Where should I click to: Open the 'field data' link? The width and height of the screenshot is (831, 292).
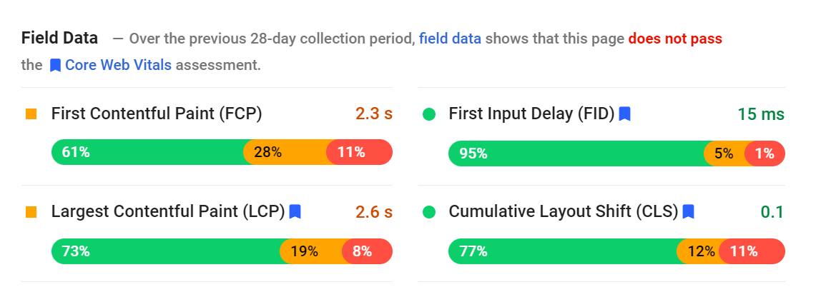pos(450,39)
